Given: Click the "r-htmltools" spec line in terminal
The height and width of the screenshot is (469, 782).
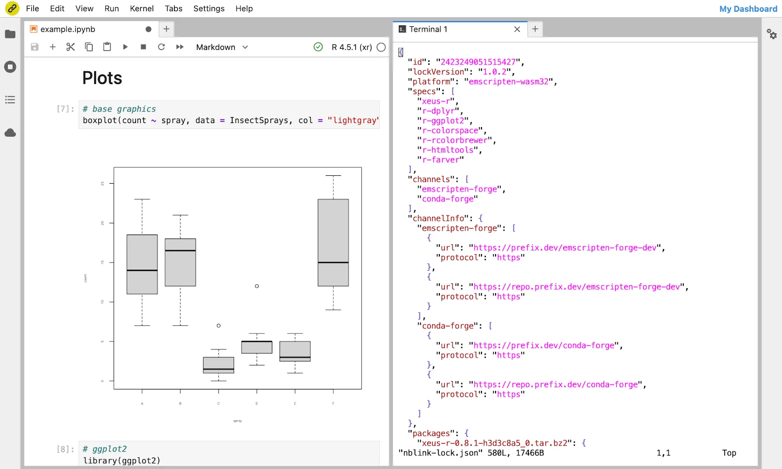Looking at the screenshot, I should click(x=450, y=150).
